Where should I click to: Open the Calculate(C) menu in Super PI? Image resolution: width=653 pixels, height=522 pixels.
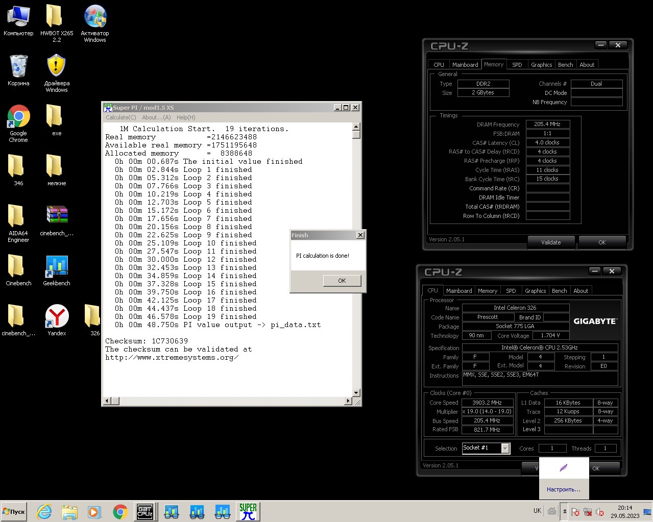coord(121,117)
